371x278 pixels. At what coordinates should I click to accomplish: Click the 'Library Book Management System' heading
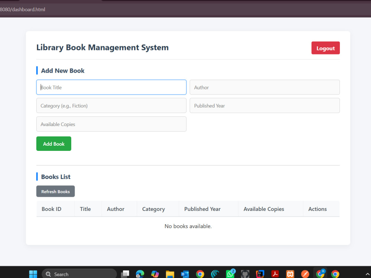point(102,47)
